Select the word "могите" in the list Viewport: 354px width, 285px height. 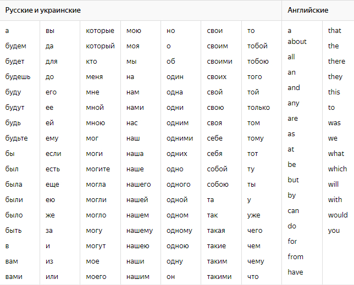98,169
